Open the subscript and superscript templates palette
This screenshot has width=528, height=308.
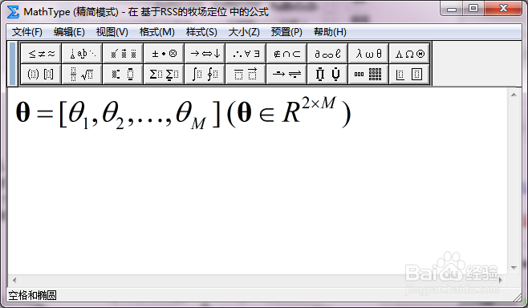pos(123,74)
